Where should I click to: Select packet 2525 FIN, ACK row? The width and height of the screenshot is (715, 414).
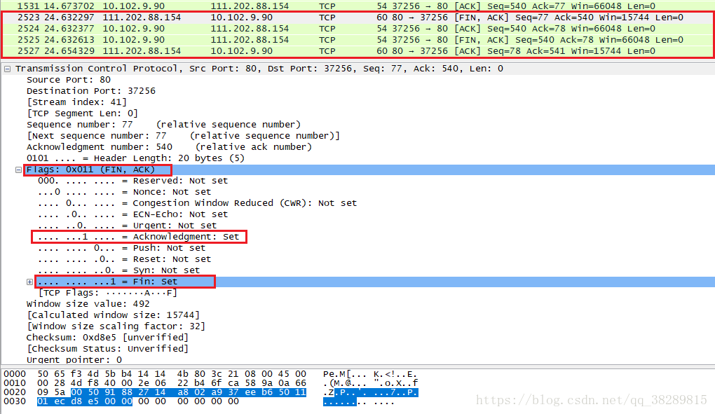tap(357, 40)
